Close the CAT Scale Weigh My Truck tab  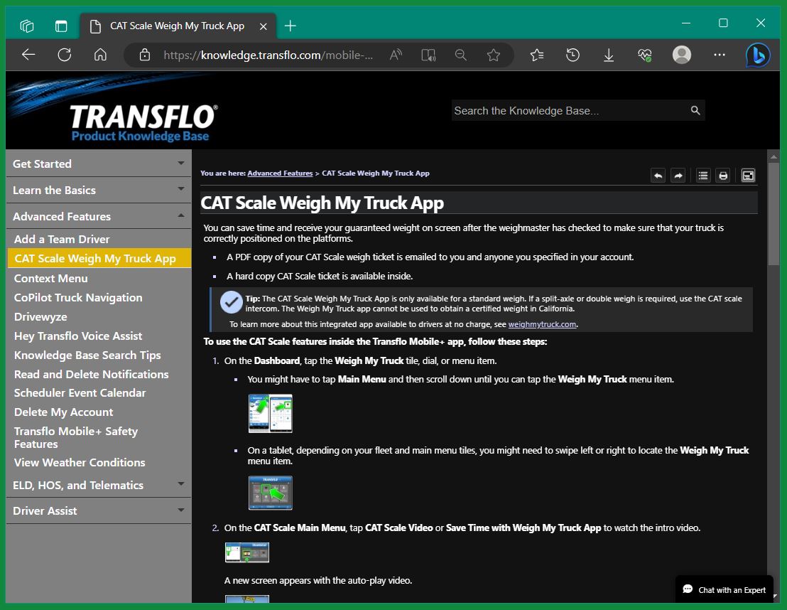263,26
